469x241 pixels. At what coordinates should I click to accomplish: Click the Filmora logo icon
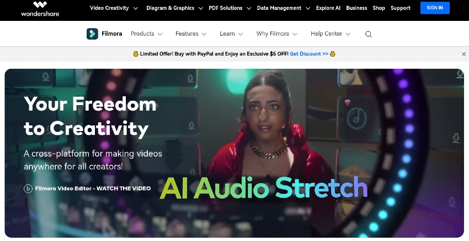[92, 34]
